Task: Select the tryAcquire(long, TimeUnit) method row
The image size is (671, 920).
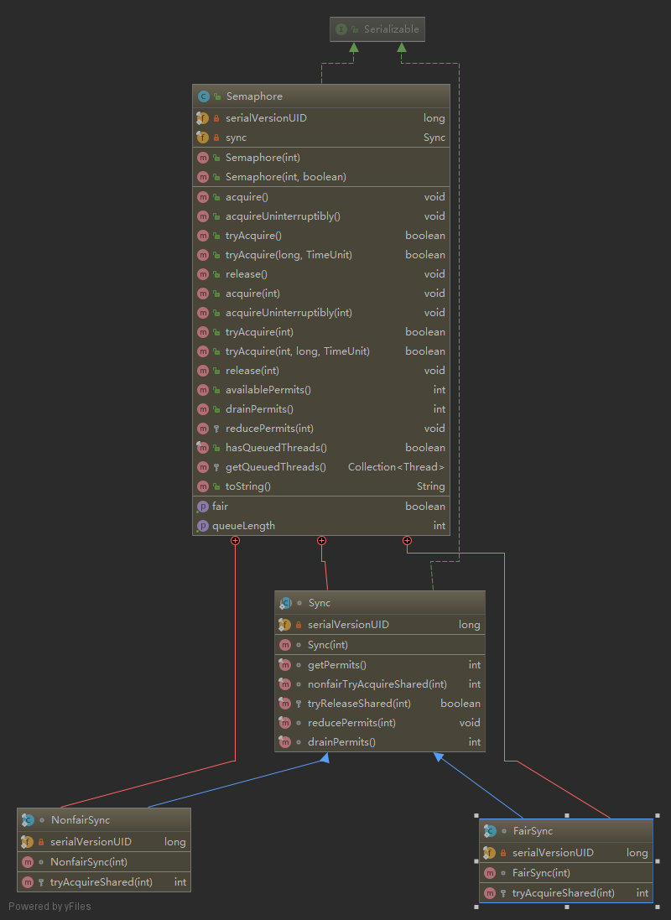Action: pyautogui.click(x=321, y=255)
